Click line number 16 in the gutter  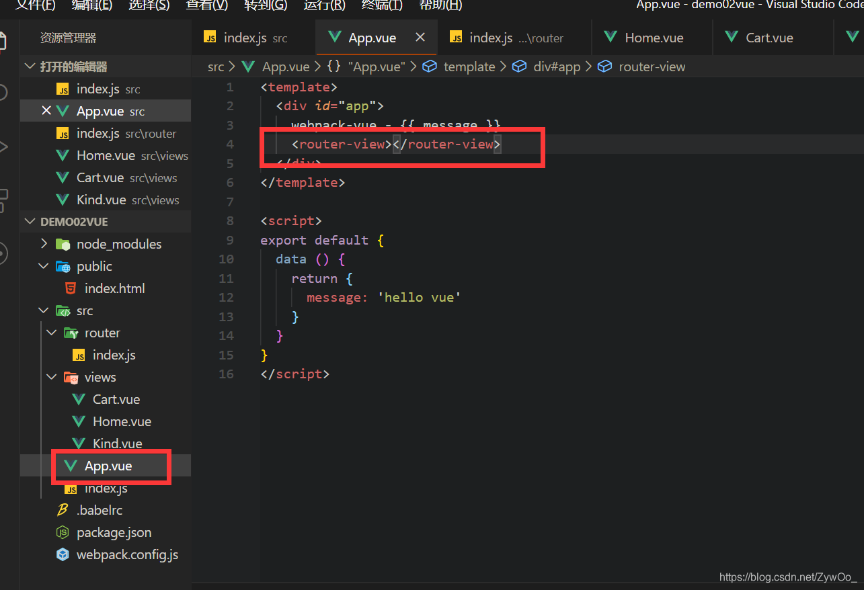click(x=227, y=374)
